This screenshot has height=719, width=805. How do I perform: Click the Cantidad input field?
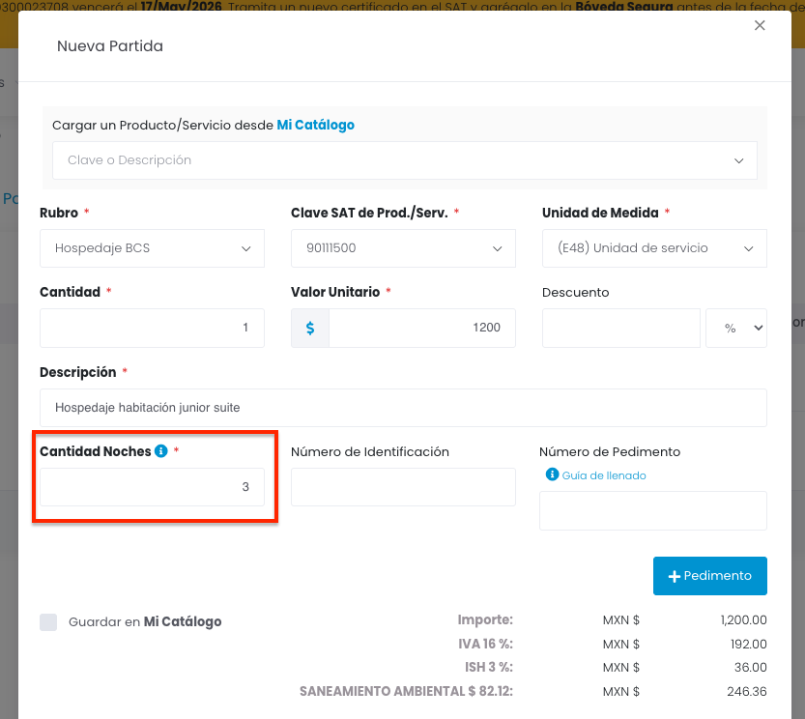click(x=152, y=328)
